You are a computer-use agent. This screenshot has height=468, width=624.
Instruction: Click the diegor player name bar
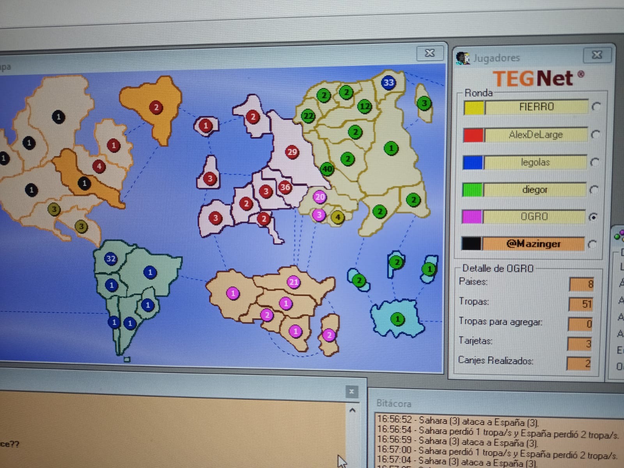tap(535, 190)
